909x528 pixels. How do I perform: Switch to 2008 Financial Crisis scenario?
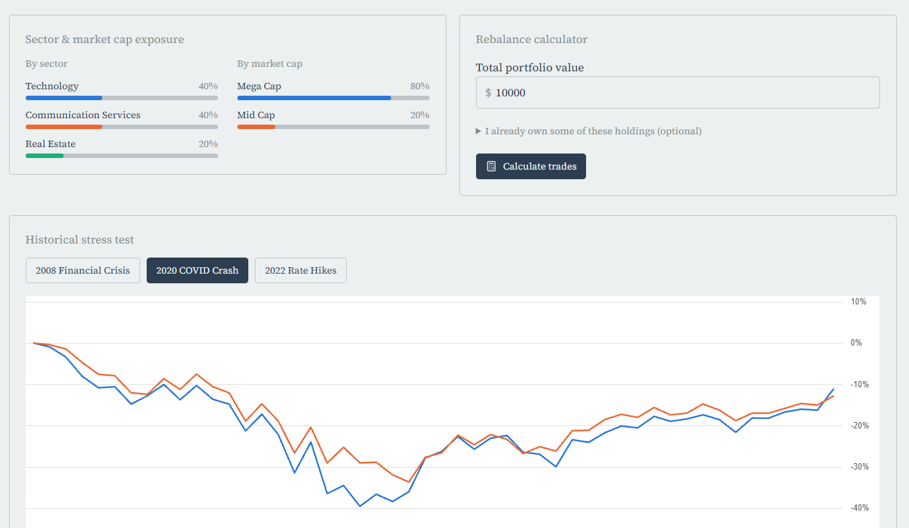[83, 270]
